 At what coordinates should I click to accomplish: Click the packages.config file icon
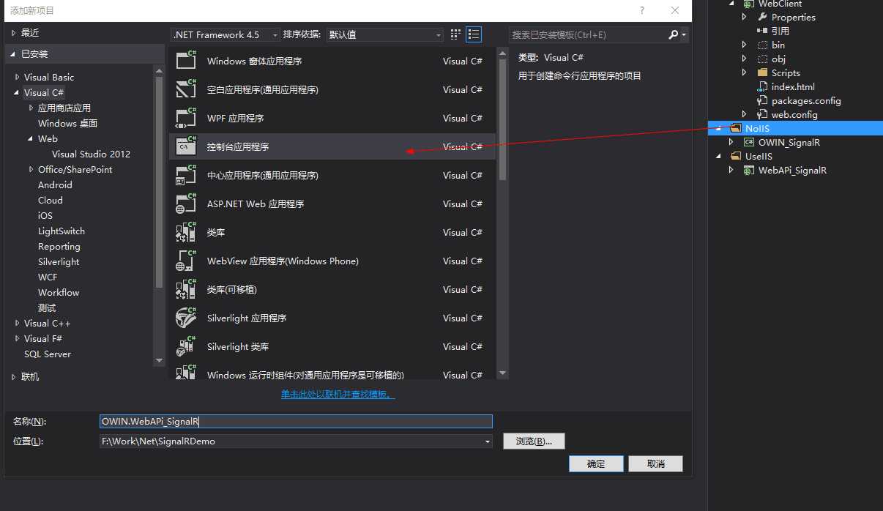(762, 100)
